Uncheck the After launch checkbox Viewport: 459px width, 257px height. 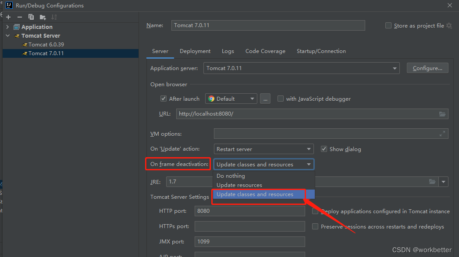[x=164, y=99]
